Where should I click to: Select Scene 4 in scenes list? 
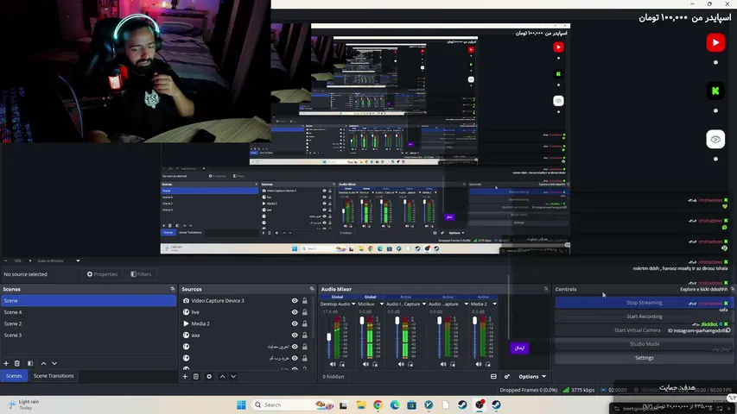[88, 312]
